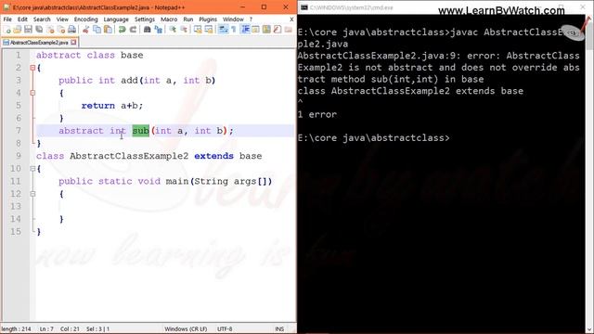Click Windows (CR LF) in status bar
The width and height of the screenshot is (594, 334).
pos(186,329)
